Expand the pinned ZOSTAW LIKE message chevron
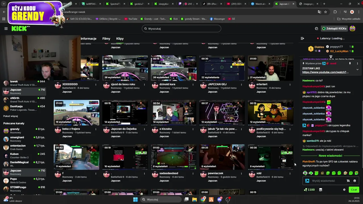The height and width of the screenshot is (204, 363). click(357, 69)
